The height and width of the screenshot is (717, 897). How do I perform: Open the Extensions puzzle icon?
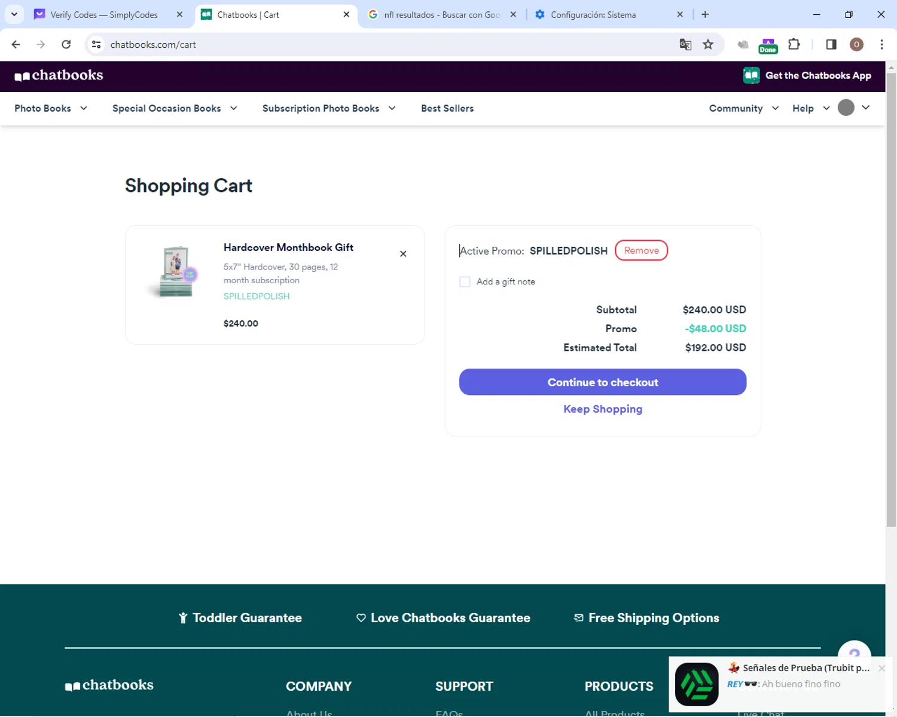pos(794,44)
